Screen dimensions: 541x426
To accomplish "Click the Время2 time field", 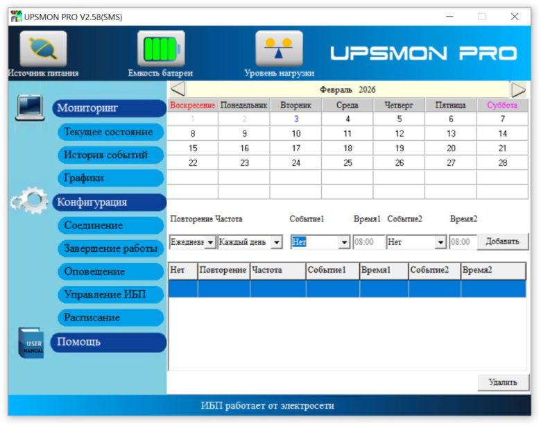I will point(463,242).
